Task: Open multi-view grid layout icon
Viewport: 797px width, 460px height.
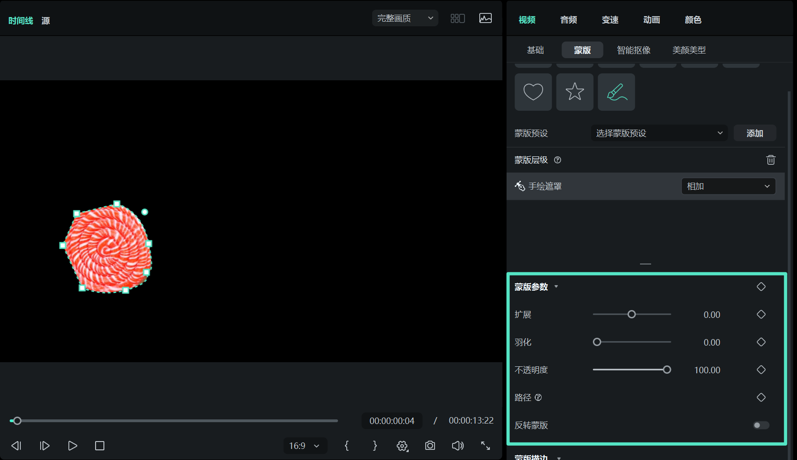Action: click(x=458, y=18)
